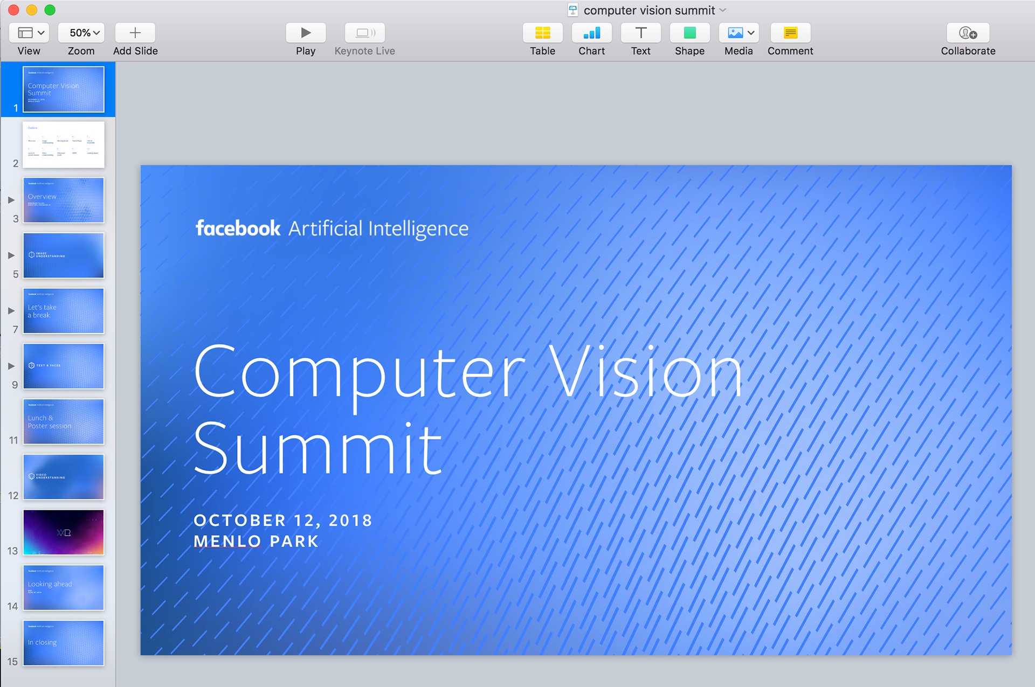This screenshot has height=687, width=1035.
Task: Click the View label under toolbar
Action: click(29, 51)
